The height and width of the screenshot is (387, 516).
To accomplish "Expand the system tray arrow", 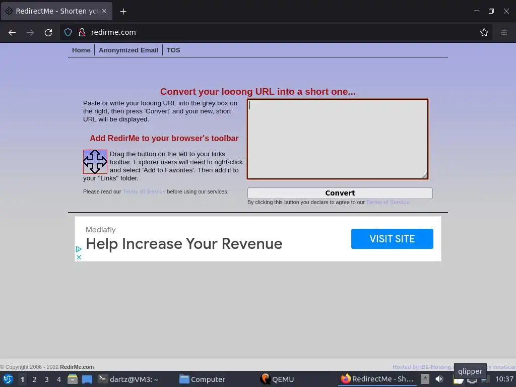I will pyautogui.click(x=425, y=379).
